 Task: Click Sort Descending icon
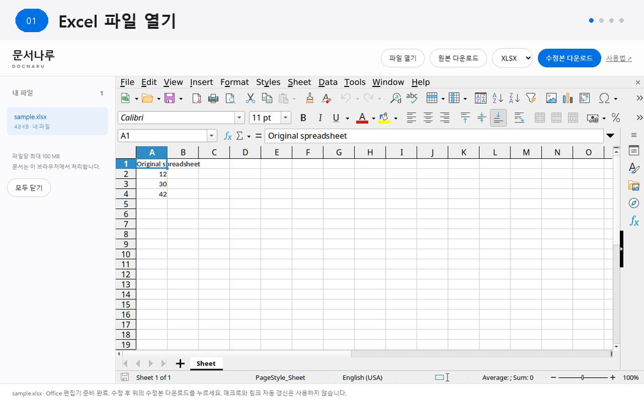click(x=515, y=98)
